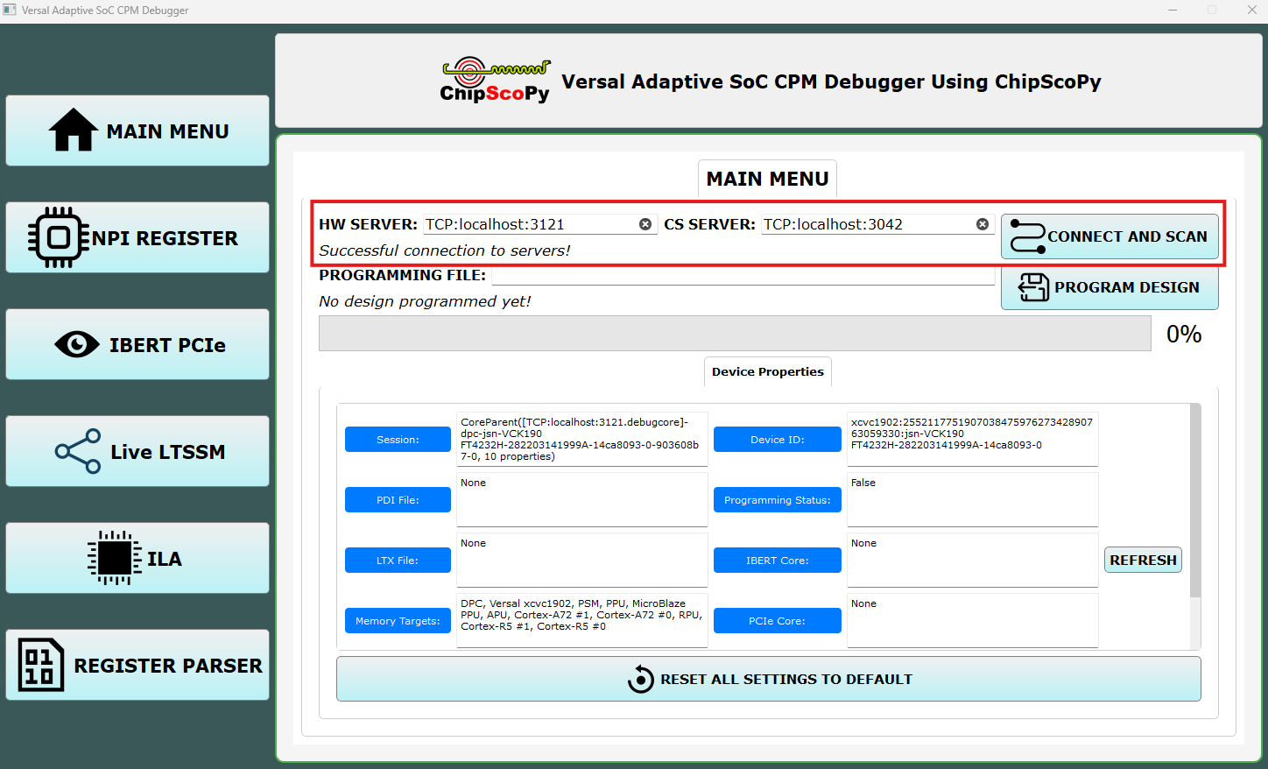This screenshot has height=769, width=1268.
Task: Click the processor icon beside ILA
Action: tap(115, 558)
